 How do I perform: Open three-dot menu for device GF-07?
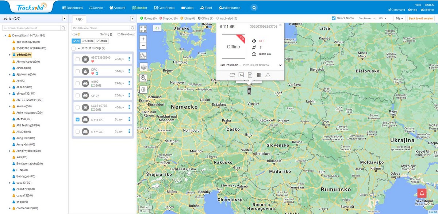(129, 95)
